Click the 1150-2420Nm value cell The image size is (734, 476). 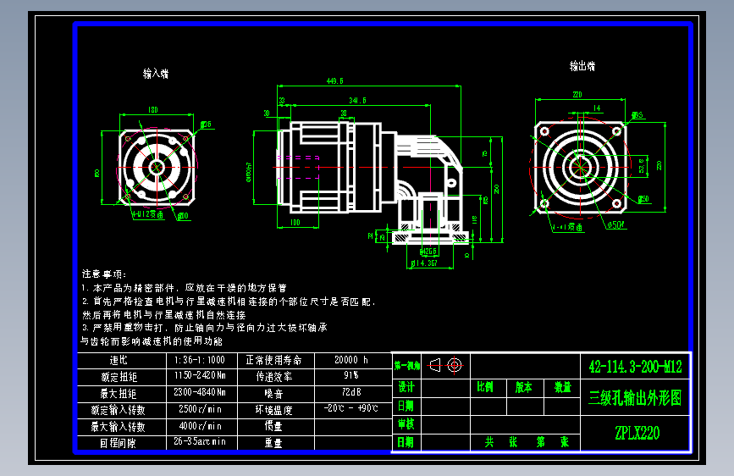pos(201,377)
